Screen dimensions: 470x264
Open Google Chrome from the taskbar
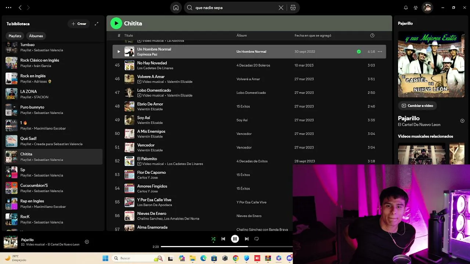point(236,258)
